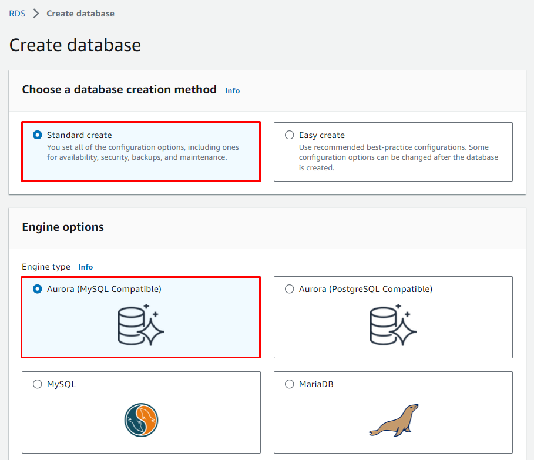Choose the Aurora (PostgreSQL Compatible) radio button
This screenshot has height=460, width=534.
tap(289, 289)
